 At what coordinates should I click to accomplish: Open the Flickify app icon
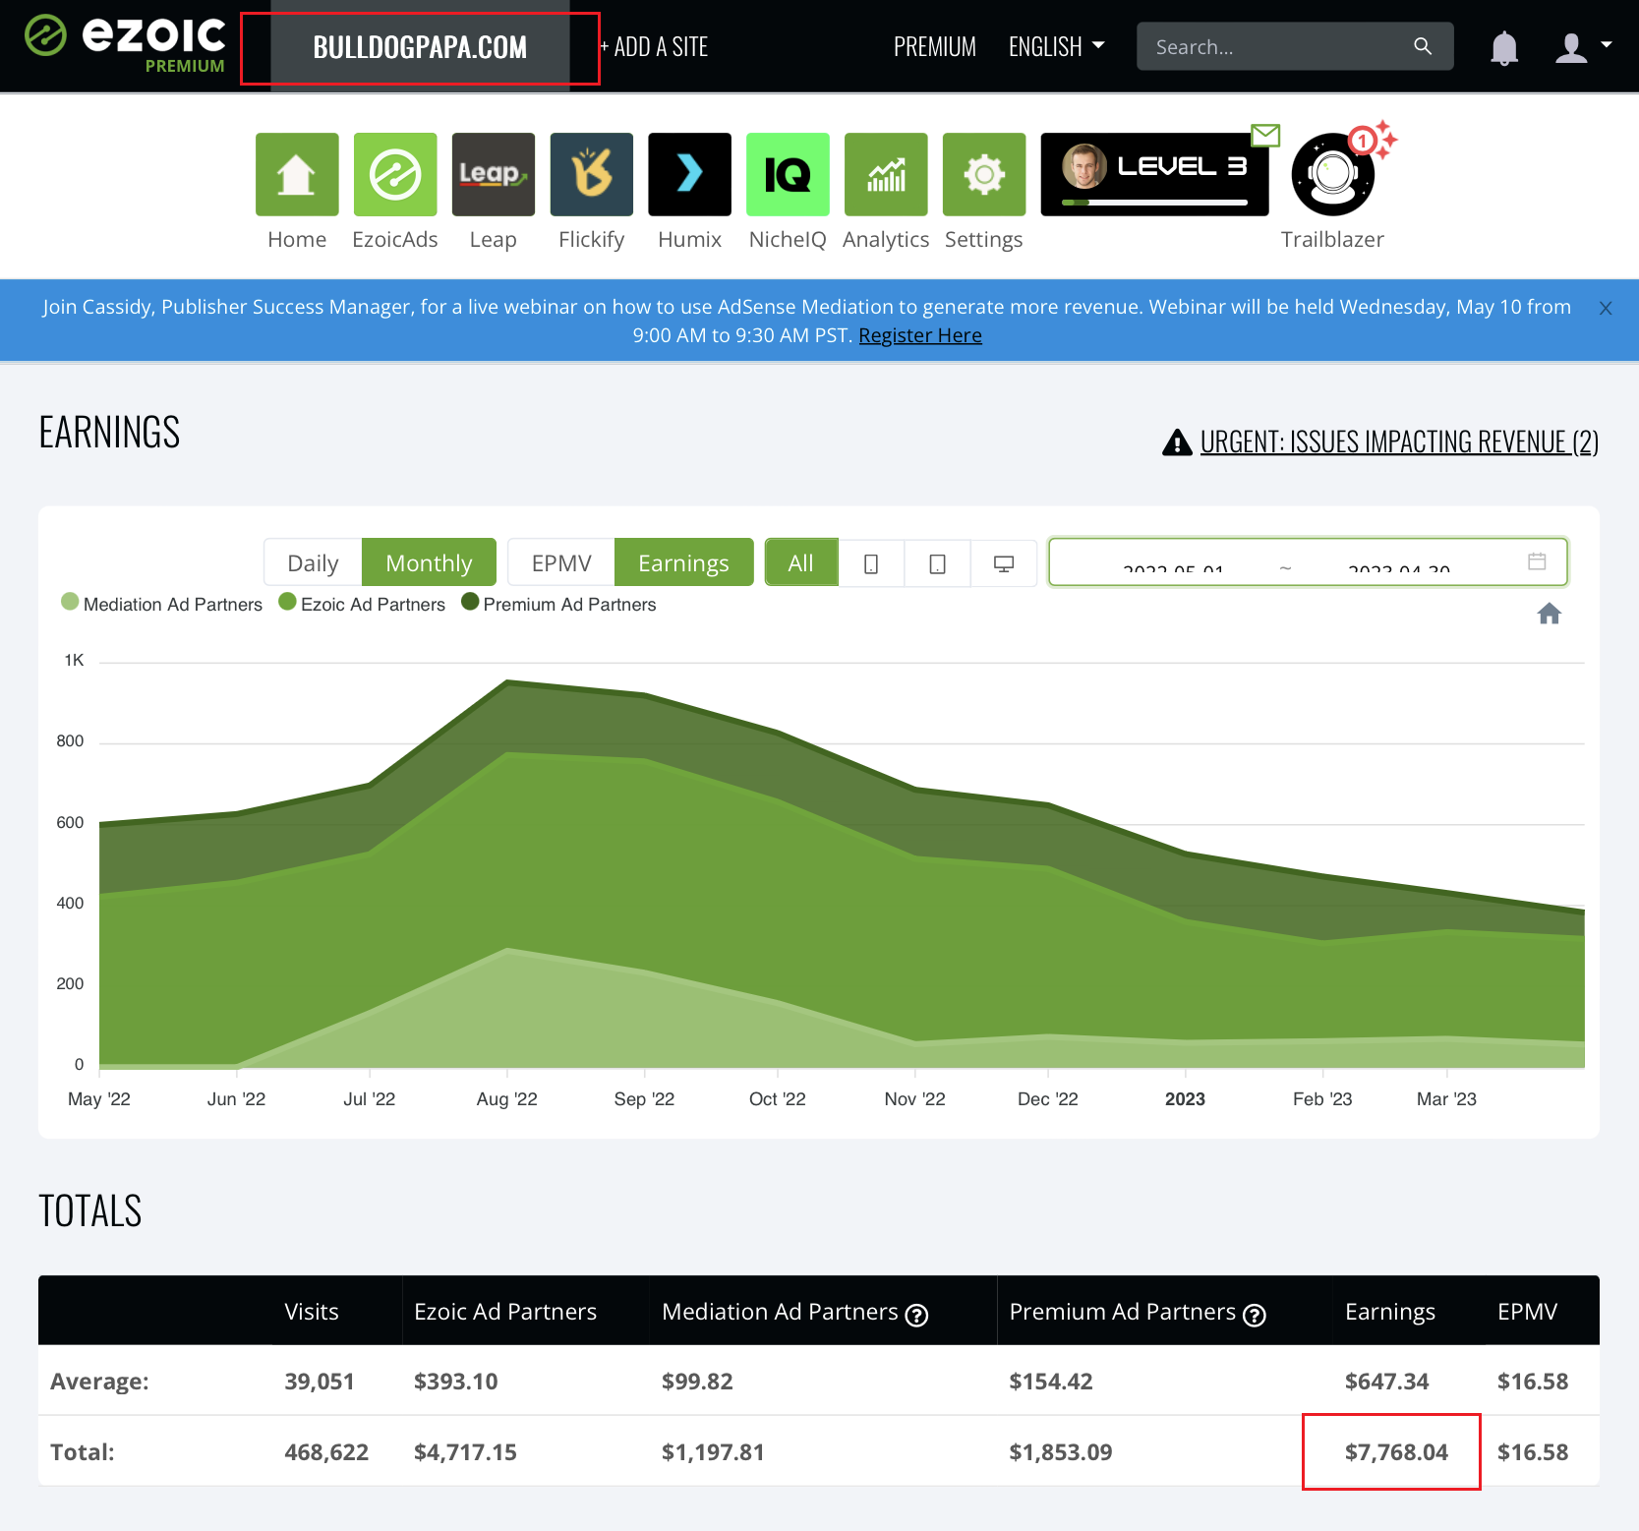coord(592,174)
